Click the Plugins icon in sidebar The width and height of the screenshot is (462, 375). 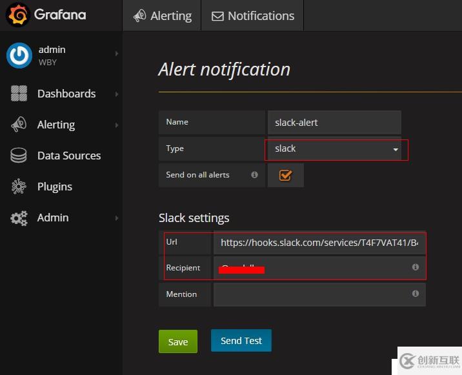click(19, 187)
